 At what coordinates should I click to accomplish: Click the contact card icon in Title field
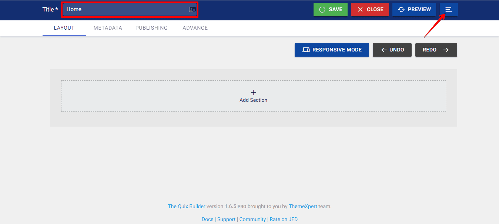click(x=192, y=10)
